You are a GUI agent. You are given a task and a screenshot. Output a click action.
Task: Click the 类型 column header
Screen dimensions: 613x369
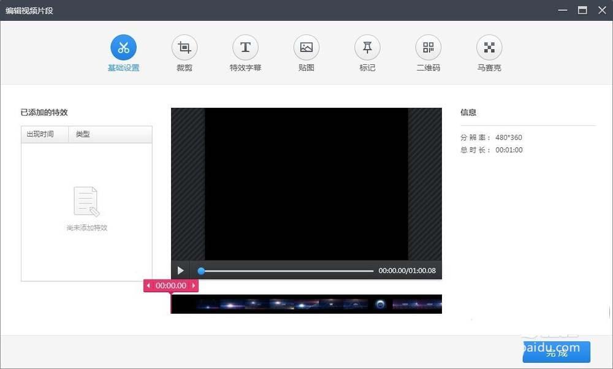pos(83,134)
